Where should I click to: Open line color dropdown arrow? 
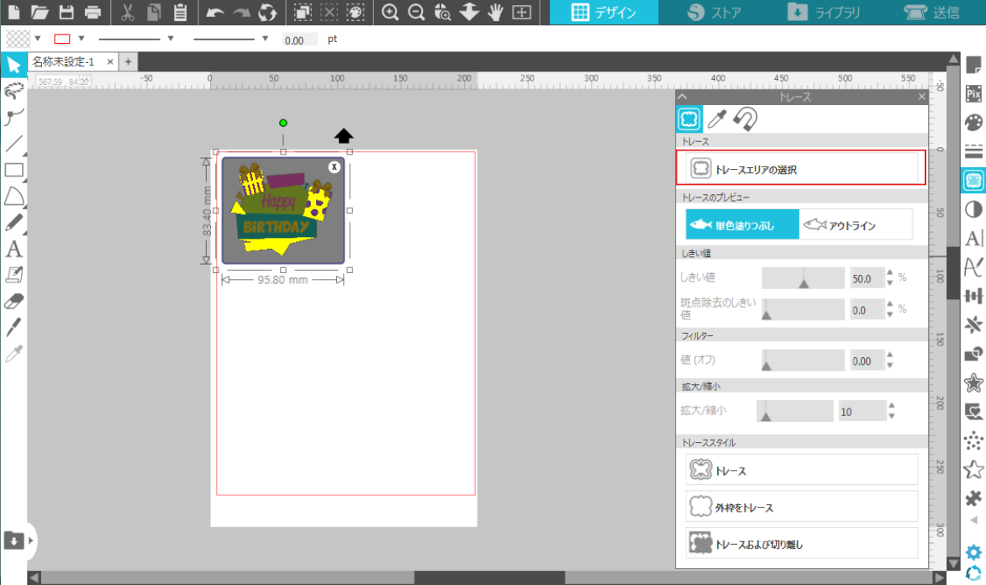point(82,39)
